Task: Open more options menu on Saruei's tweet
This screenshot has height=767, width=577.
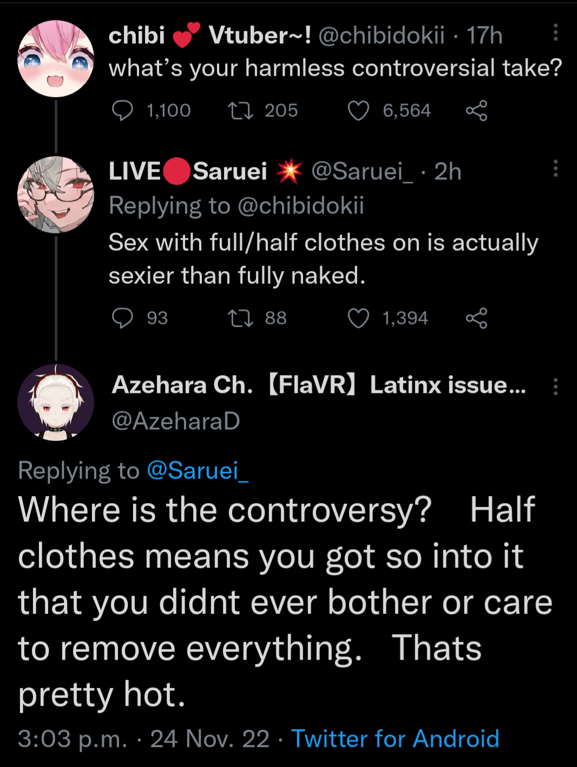Action: [555, 169]
